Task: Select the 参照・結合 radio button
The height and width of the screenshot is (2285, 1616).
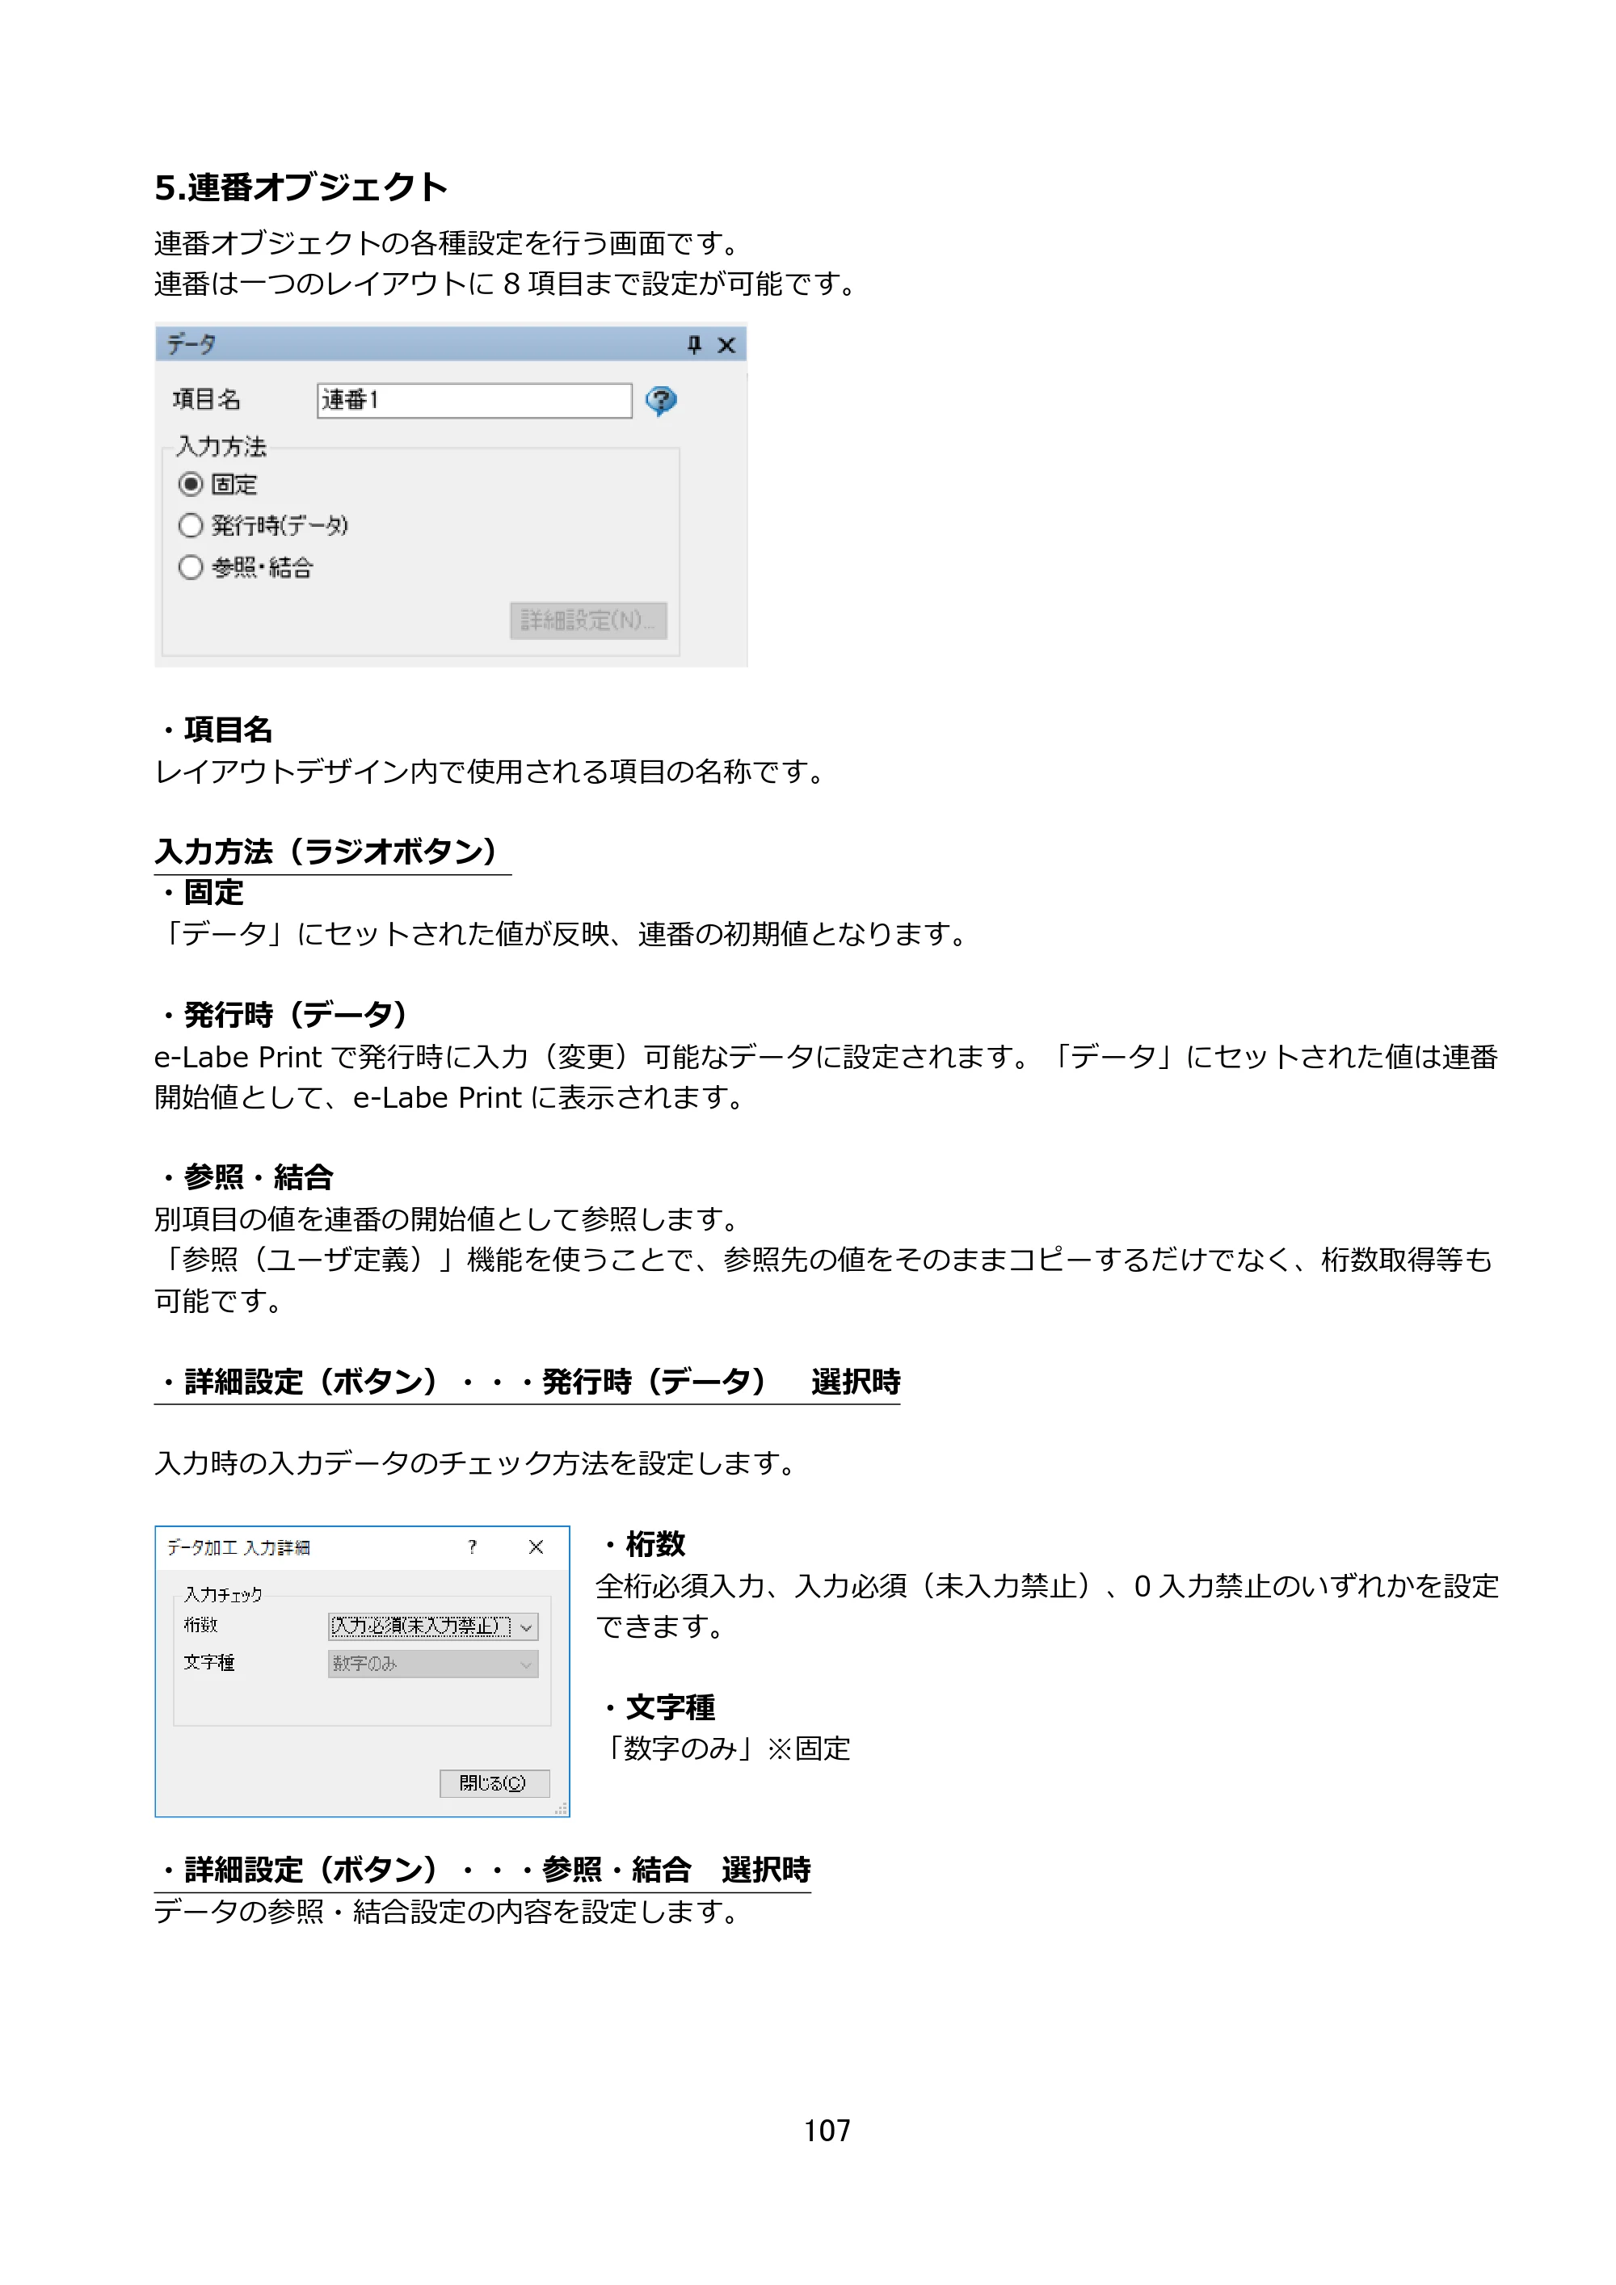Action: pyautogui.click(x=191, y=567)
